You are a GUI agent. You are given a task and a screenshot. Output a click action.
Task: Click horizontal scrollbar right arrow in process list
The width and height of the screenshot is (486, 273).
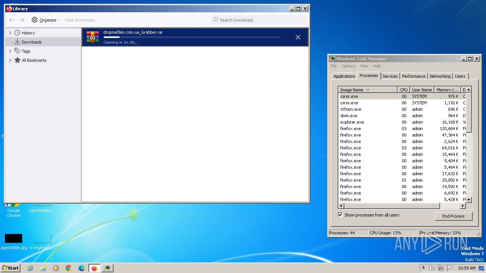(x=463, y=206)
